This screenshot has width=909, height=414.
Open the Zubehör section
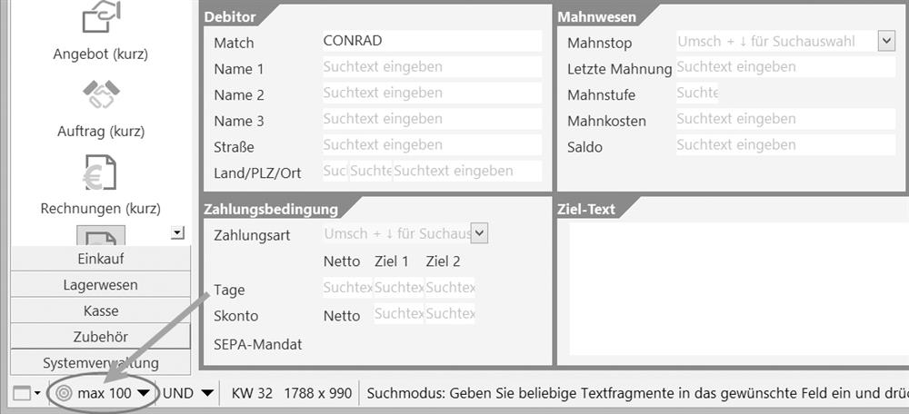[101, 337]
